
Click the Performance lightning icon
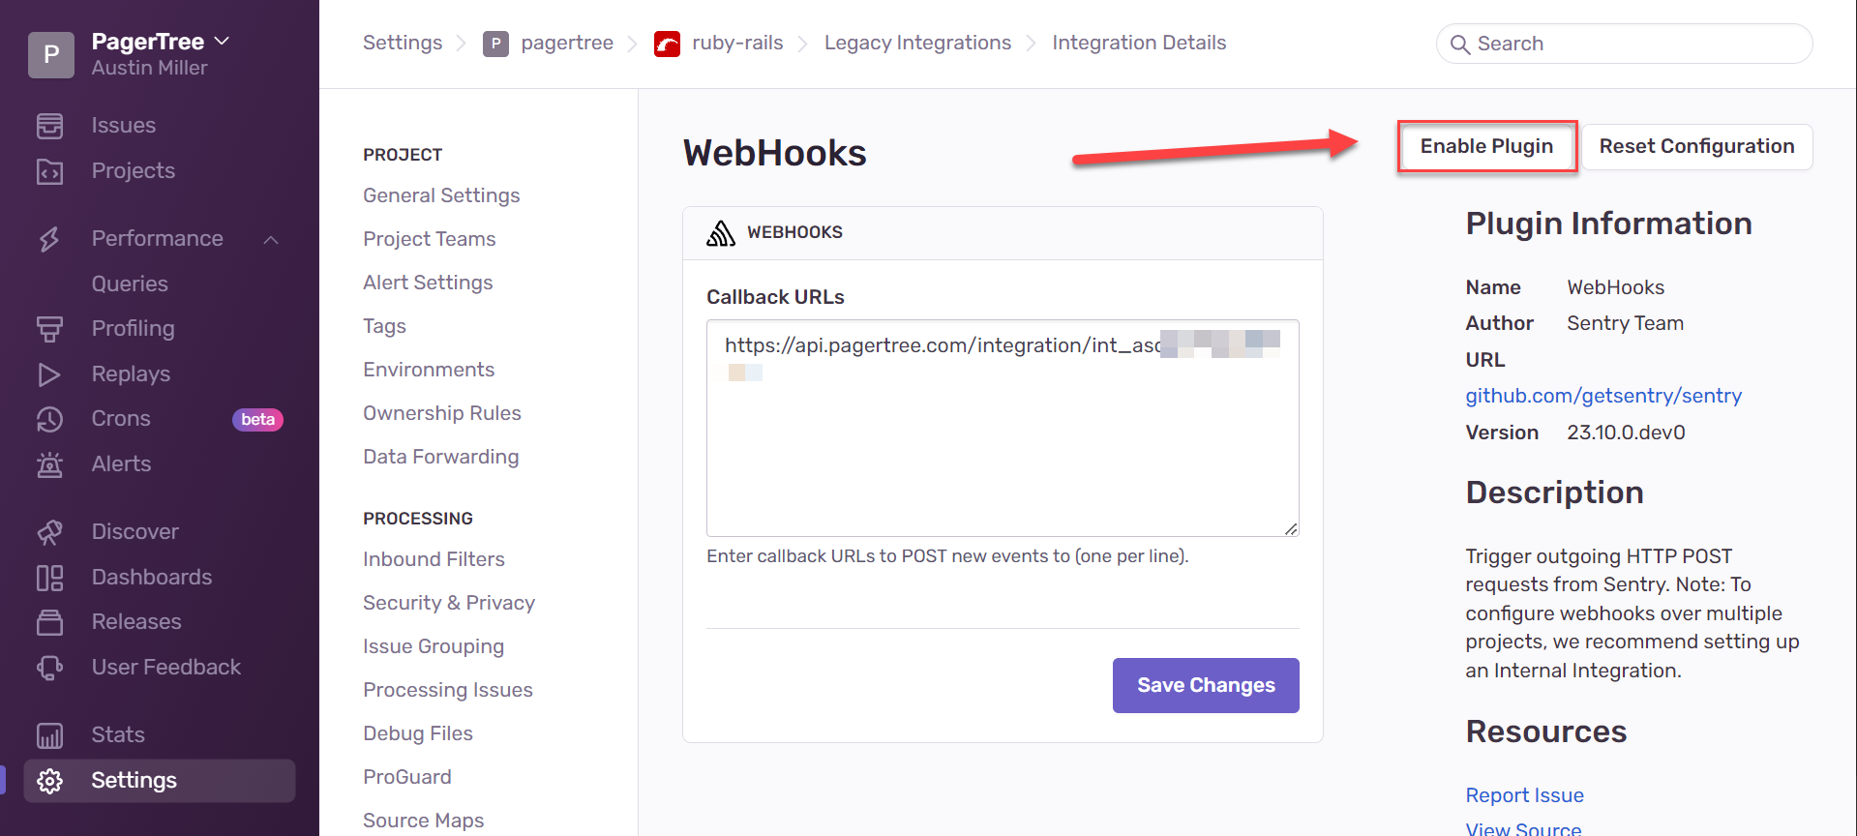(49, 239)
